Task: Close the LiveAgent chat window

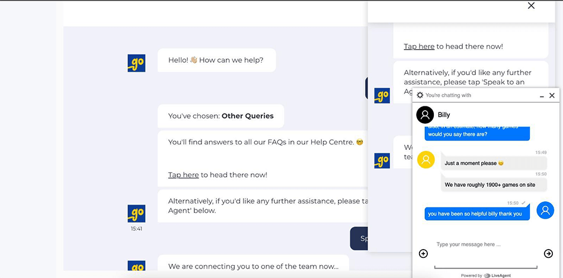Action: (x=552, y=95)
